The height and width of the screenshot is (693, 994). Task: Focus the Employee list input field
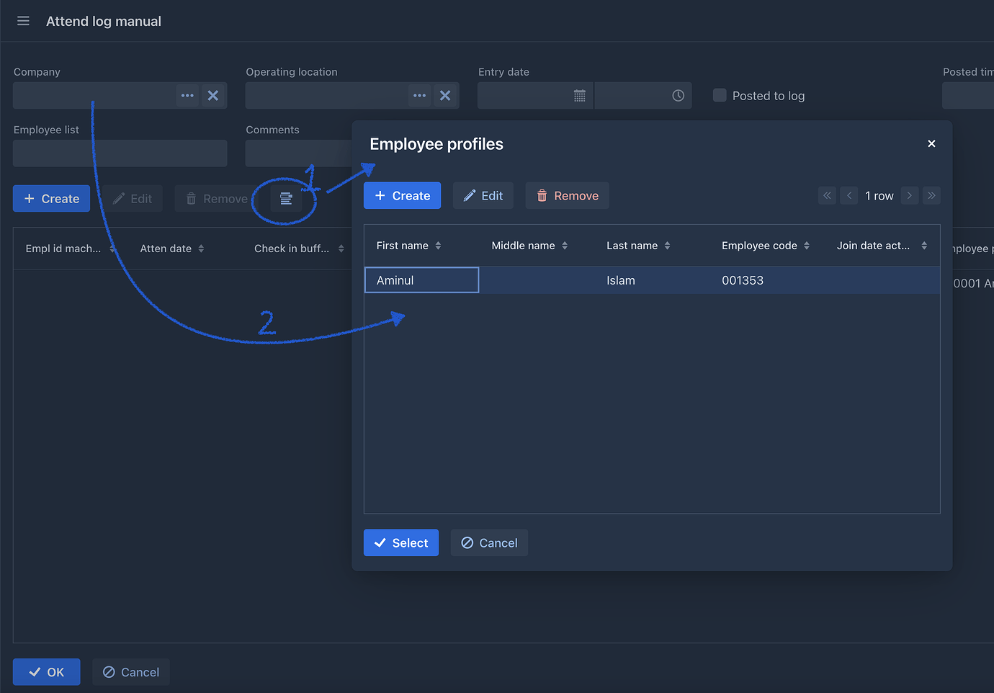pos(120,153)
